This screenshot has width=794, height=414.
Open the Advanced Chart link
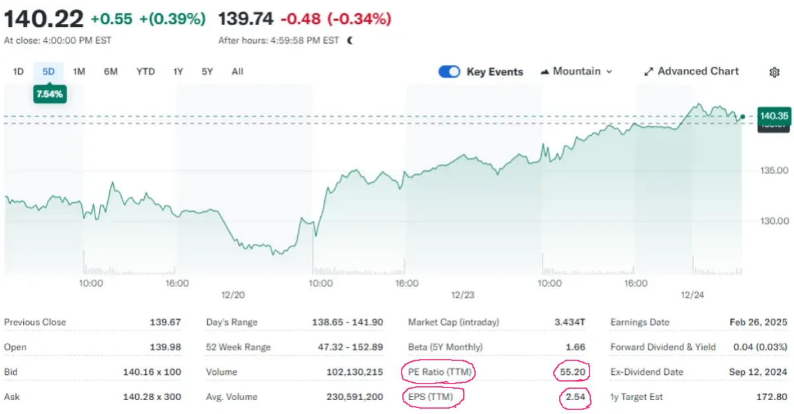(691, 72)
